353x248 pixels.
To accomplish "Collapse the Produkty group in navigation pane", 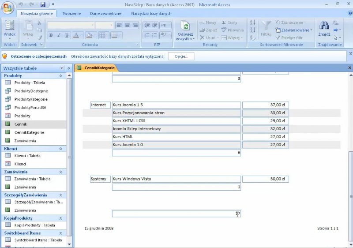I will [60, 76].
